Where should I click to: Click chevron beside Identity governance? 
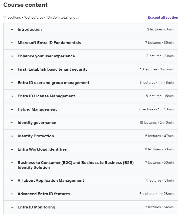[12, 123]
